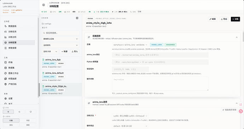Open 训练分析 in the sidebar
The width and height of the screenshot is (244, 129).
coord(19,37)
